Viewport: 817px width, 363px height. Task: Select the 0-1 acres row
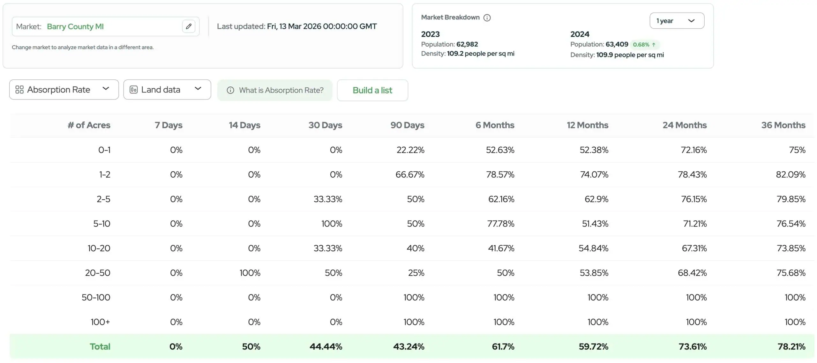pos(105,150)
